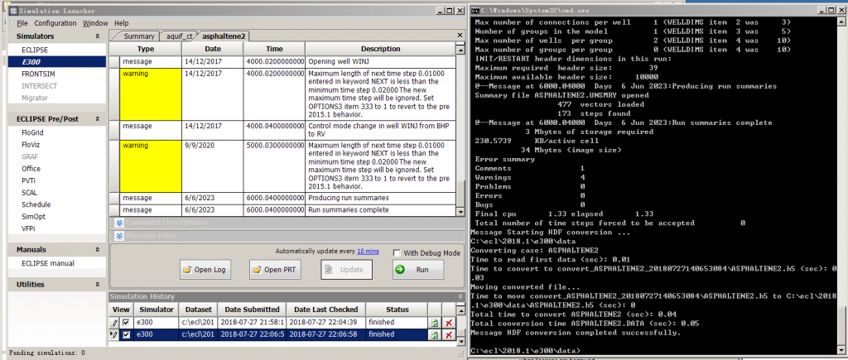
Task: Click pencil icon on 21:58 history row
Action: pos(114,322)
